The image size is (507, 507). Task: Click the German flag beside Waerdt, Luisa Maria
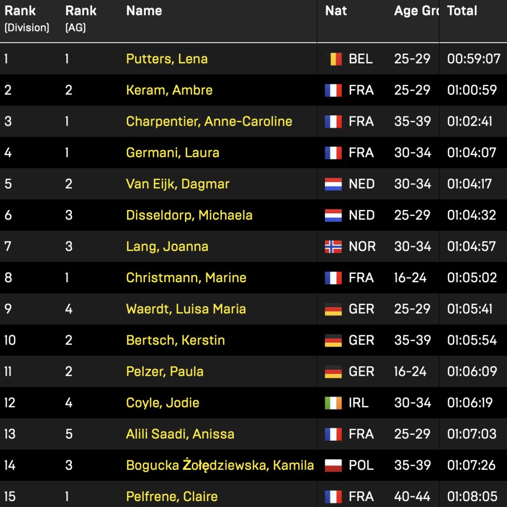(333, 309)
